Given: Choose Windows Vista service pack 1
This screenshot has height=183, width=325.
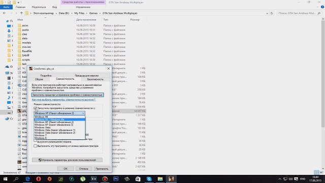Looking at the screenshot, I should tap(59, 130).
